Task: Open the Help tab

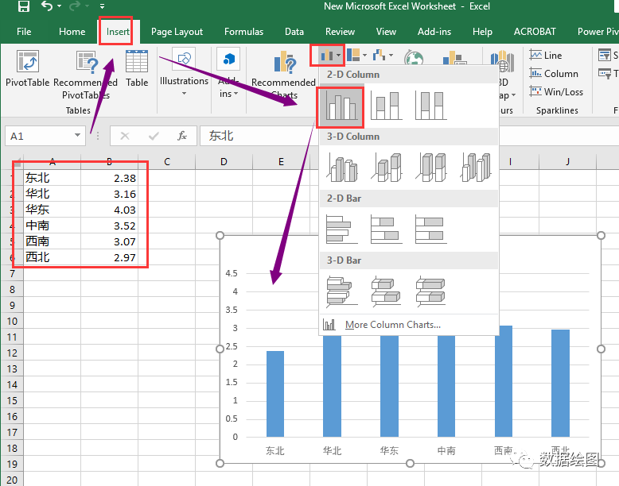Action: coord(482,32)
